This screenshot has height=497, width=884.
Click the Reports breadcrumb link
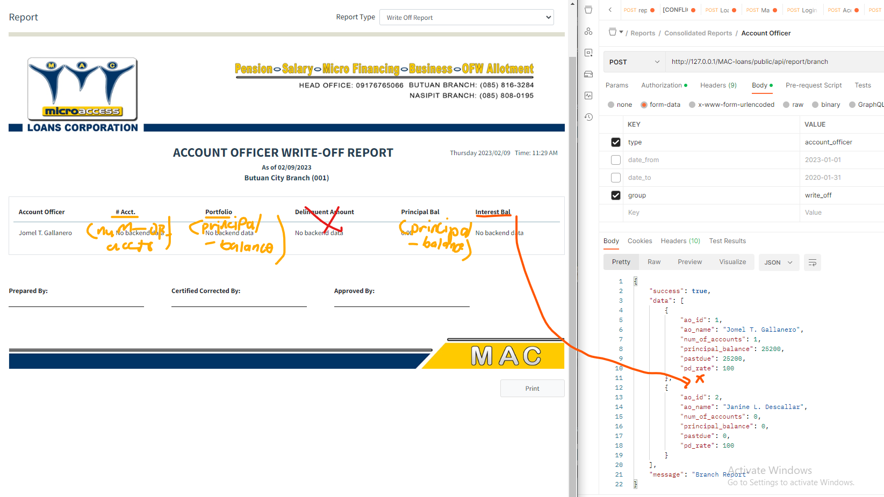(643, 33)
